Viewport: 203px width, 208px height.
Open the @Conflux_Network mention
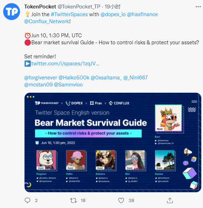tap(47, 21)
